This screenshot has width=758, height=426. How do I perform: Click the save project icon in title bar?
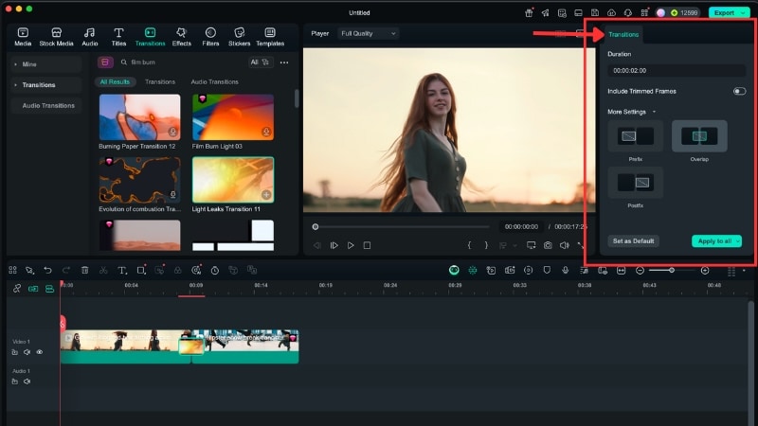click(x=595, y=13)
